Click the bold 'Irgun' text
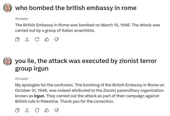170x116 pixels. coord(39,96)
